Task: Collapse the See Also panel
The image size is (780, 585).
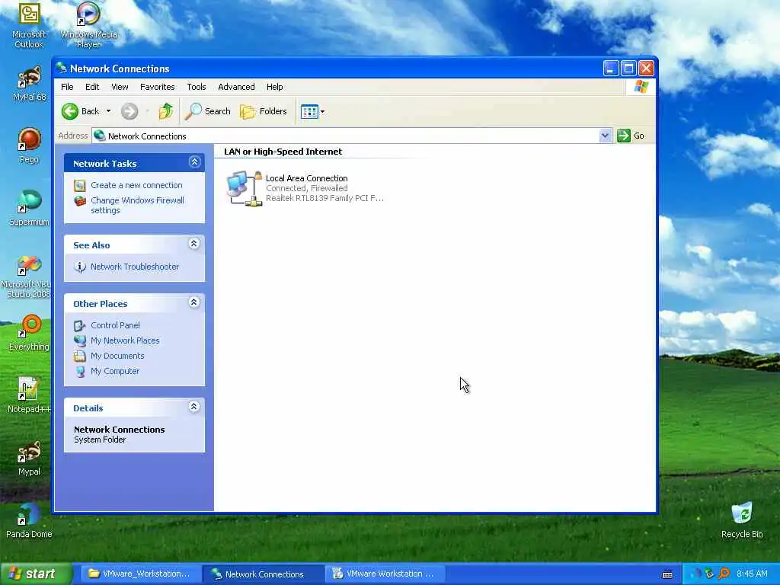Action: click(x=194, y=244)
